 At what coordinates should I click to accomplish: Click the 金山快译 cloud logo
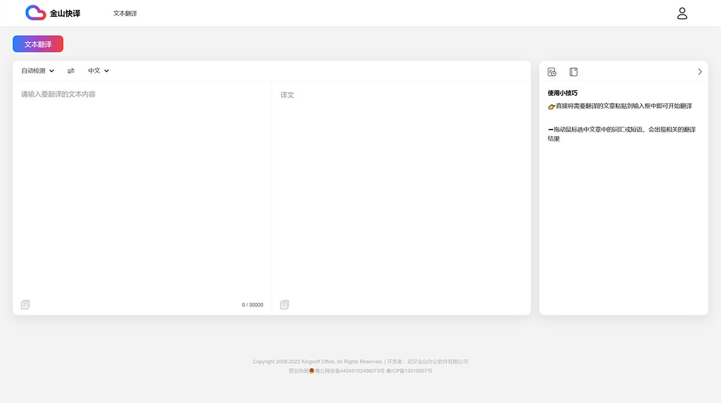click(x=36, y=13)
